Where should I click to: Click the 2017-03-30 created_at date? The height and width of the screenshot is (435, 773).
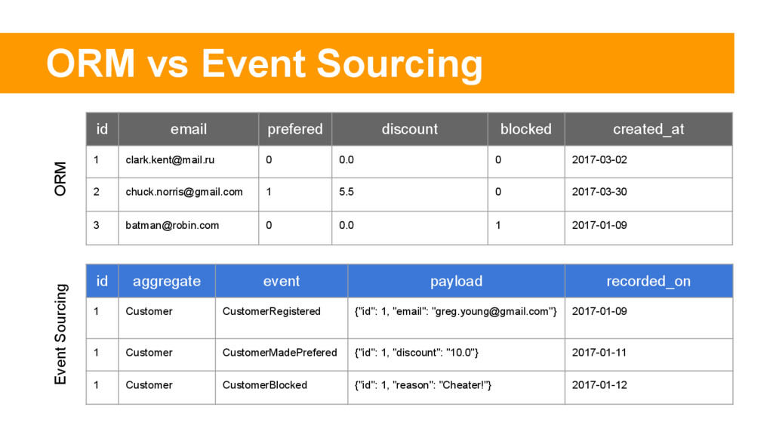[599, 192]
